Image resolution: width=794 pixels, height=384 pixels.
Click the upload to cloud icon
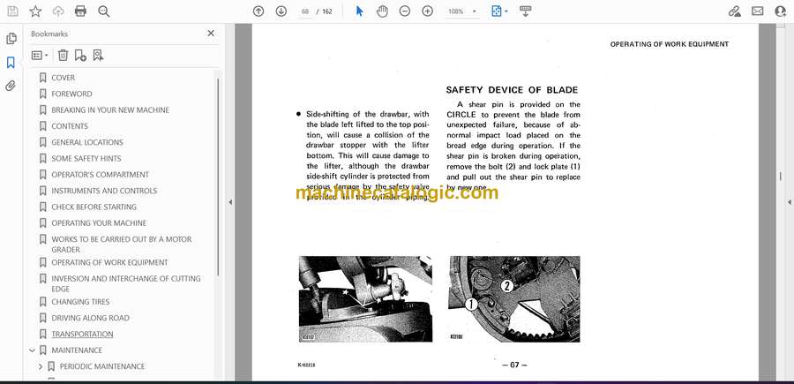pyautogui.click(x=58, y=11)
